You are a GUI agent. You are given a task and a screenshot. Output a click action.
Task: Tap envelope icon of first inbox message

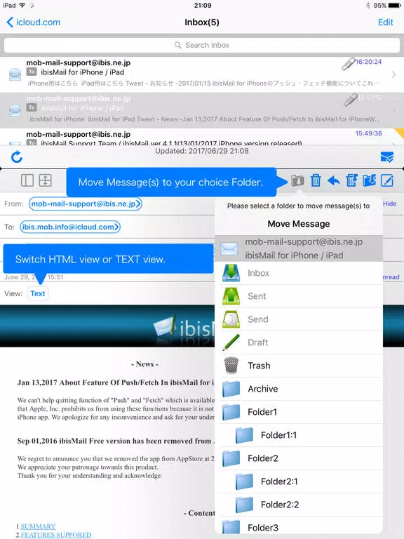click(15, 74)
